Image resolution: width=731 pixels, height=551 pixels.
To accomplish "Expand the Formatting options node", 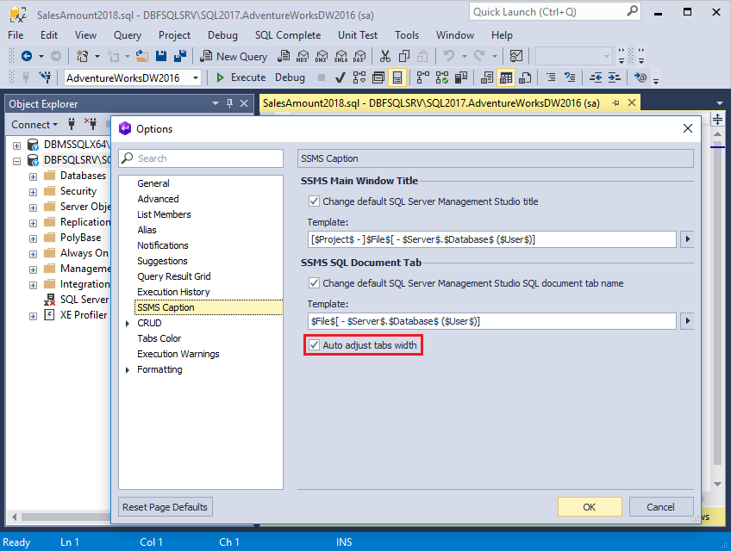I will (128, 370).
